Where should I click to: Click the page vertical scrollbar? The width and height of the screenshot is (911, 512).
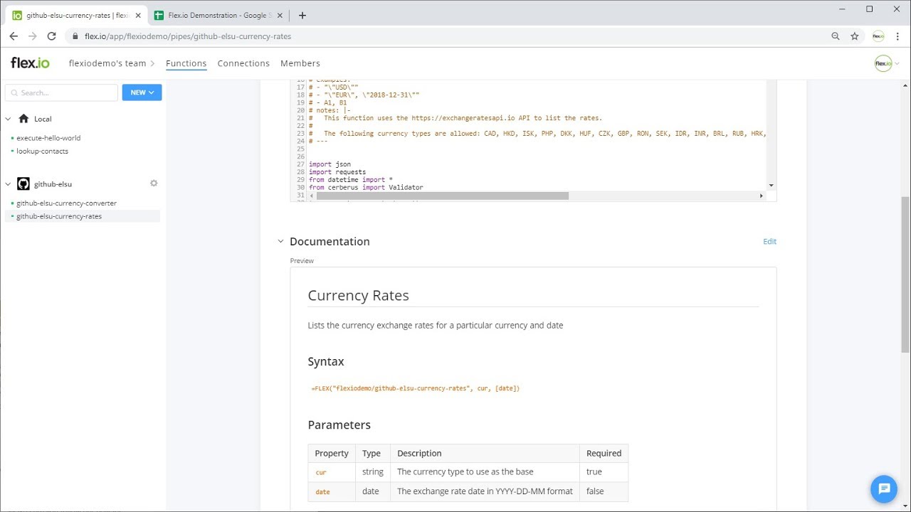coord(905,274)
